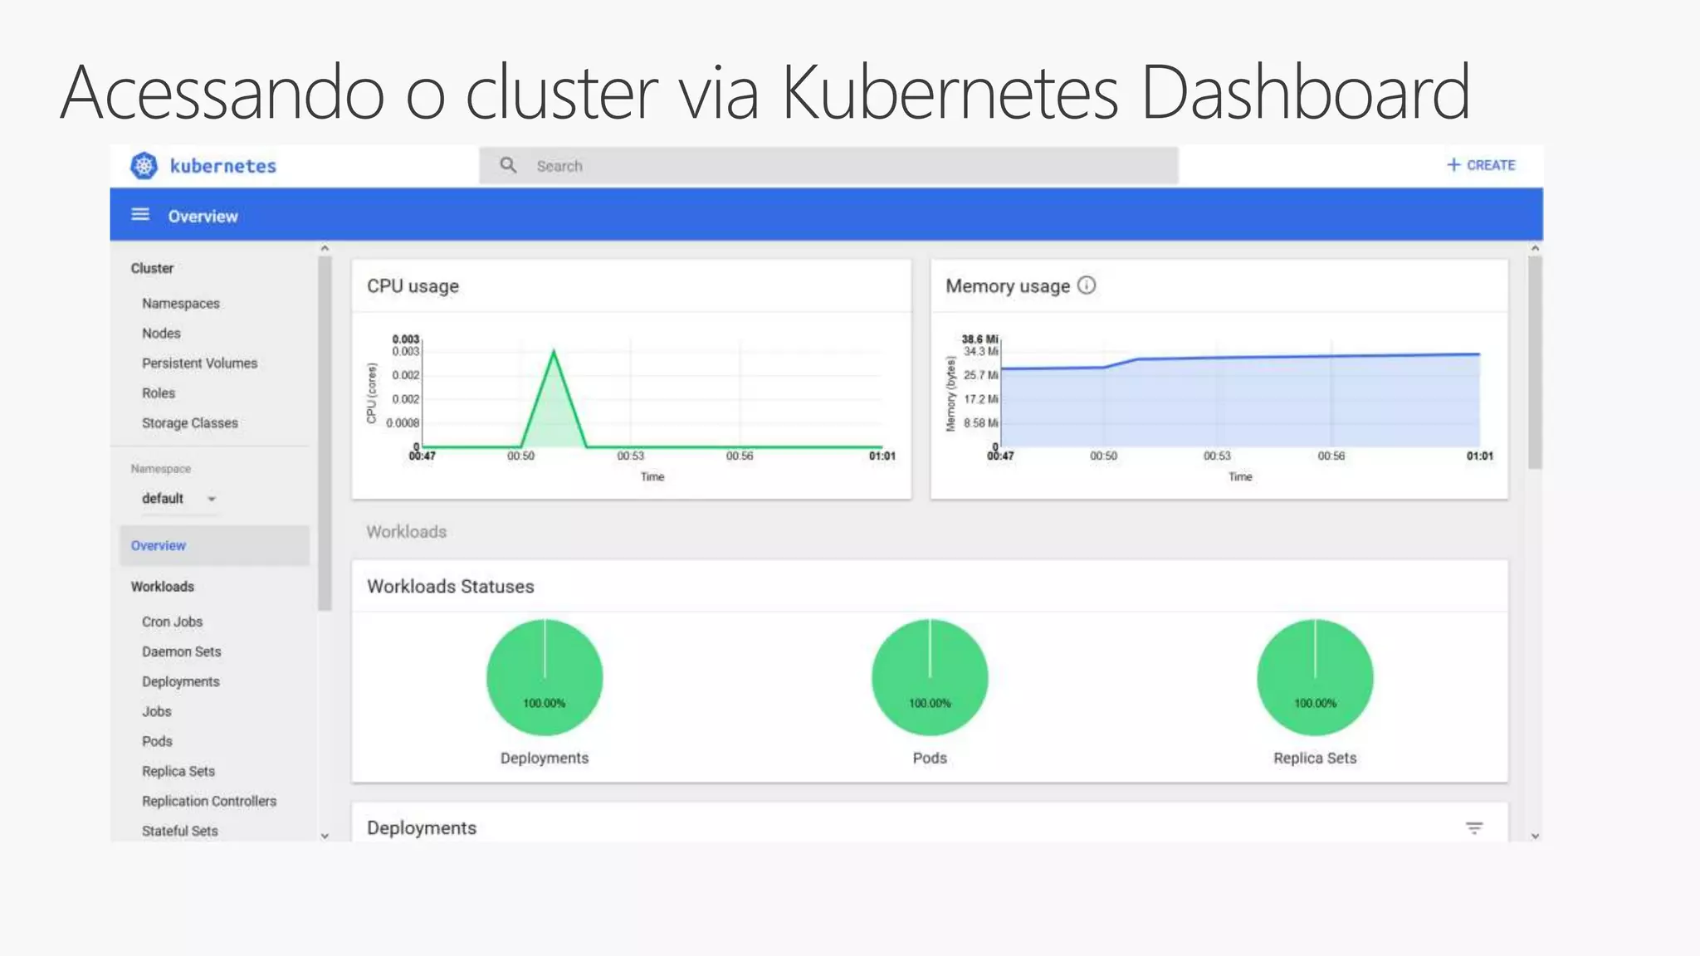The width and height of the screenshot is (1700, 956).
Task: Click the Namespace label above default
Action: pos(160,469)
